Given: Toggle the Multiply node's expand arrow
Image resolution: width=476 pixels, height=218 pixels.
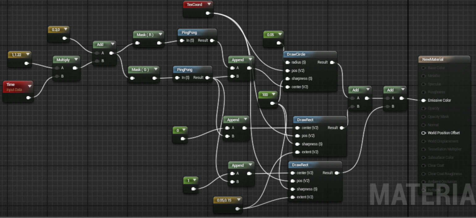Looking at the screenshot, I should tap(76, 60).
